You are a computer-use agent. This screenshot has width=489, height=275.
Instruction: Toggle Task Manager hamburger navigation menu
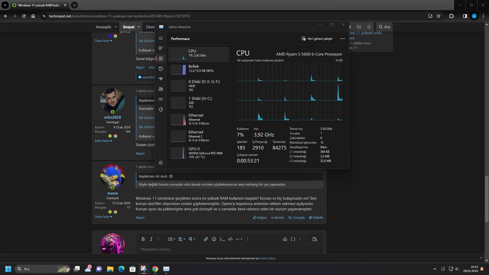(161, 38)
